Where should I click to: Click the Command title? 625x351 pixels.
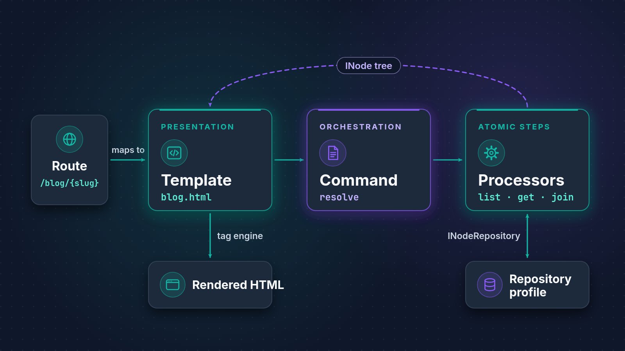[359, 180]
